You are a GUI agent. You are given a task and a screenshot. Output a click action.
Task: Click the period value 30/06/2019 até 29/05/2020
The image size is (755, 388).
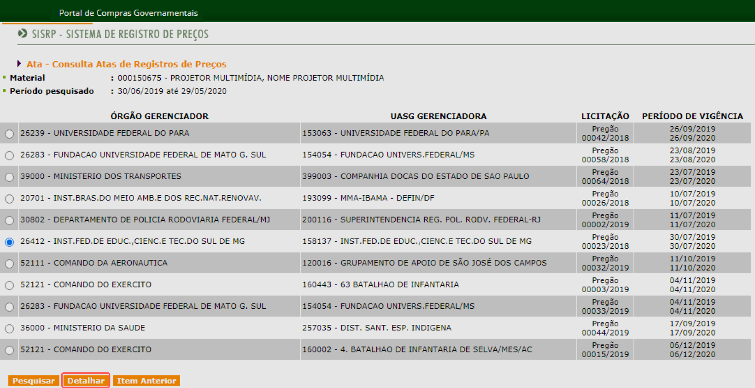172,91
